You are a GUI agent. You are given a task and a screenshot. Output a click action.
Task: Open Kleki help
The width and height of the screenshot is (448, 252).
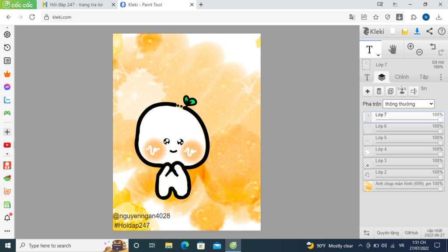pos(442,31)
